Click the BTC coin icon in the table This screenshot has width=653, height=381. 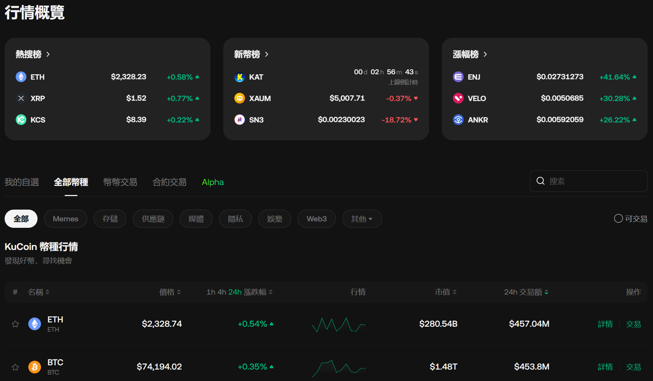[x=35, y=367]
